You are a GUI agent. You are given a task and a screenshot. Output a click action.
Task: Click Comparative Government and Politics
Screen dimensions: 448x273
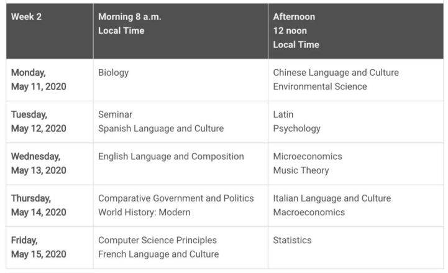point(176,198)
